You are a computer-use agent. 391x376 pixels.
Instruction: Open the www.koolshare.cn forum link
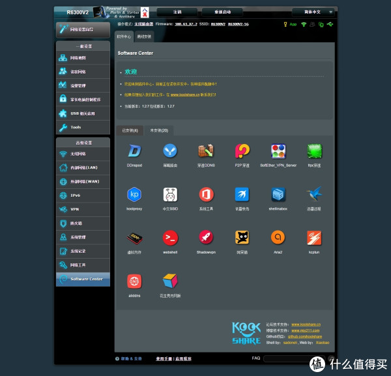[x=305, y=324]
